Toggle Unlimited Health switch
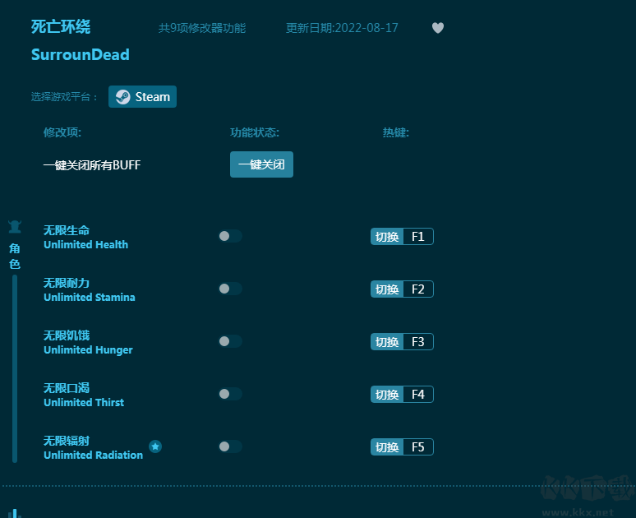The image size is (636, 518). coord(230,236)
